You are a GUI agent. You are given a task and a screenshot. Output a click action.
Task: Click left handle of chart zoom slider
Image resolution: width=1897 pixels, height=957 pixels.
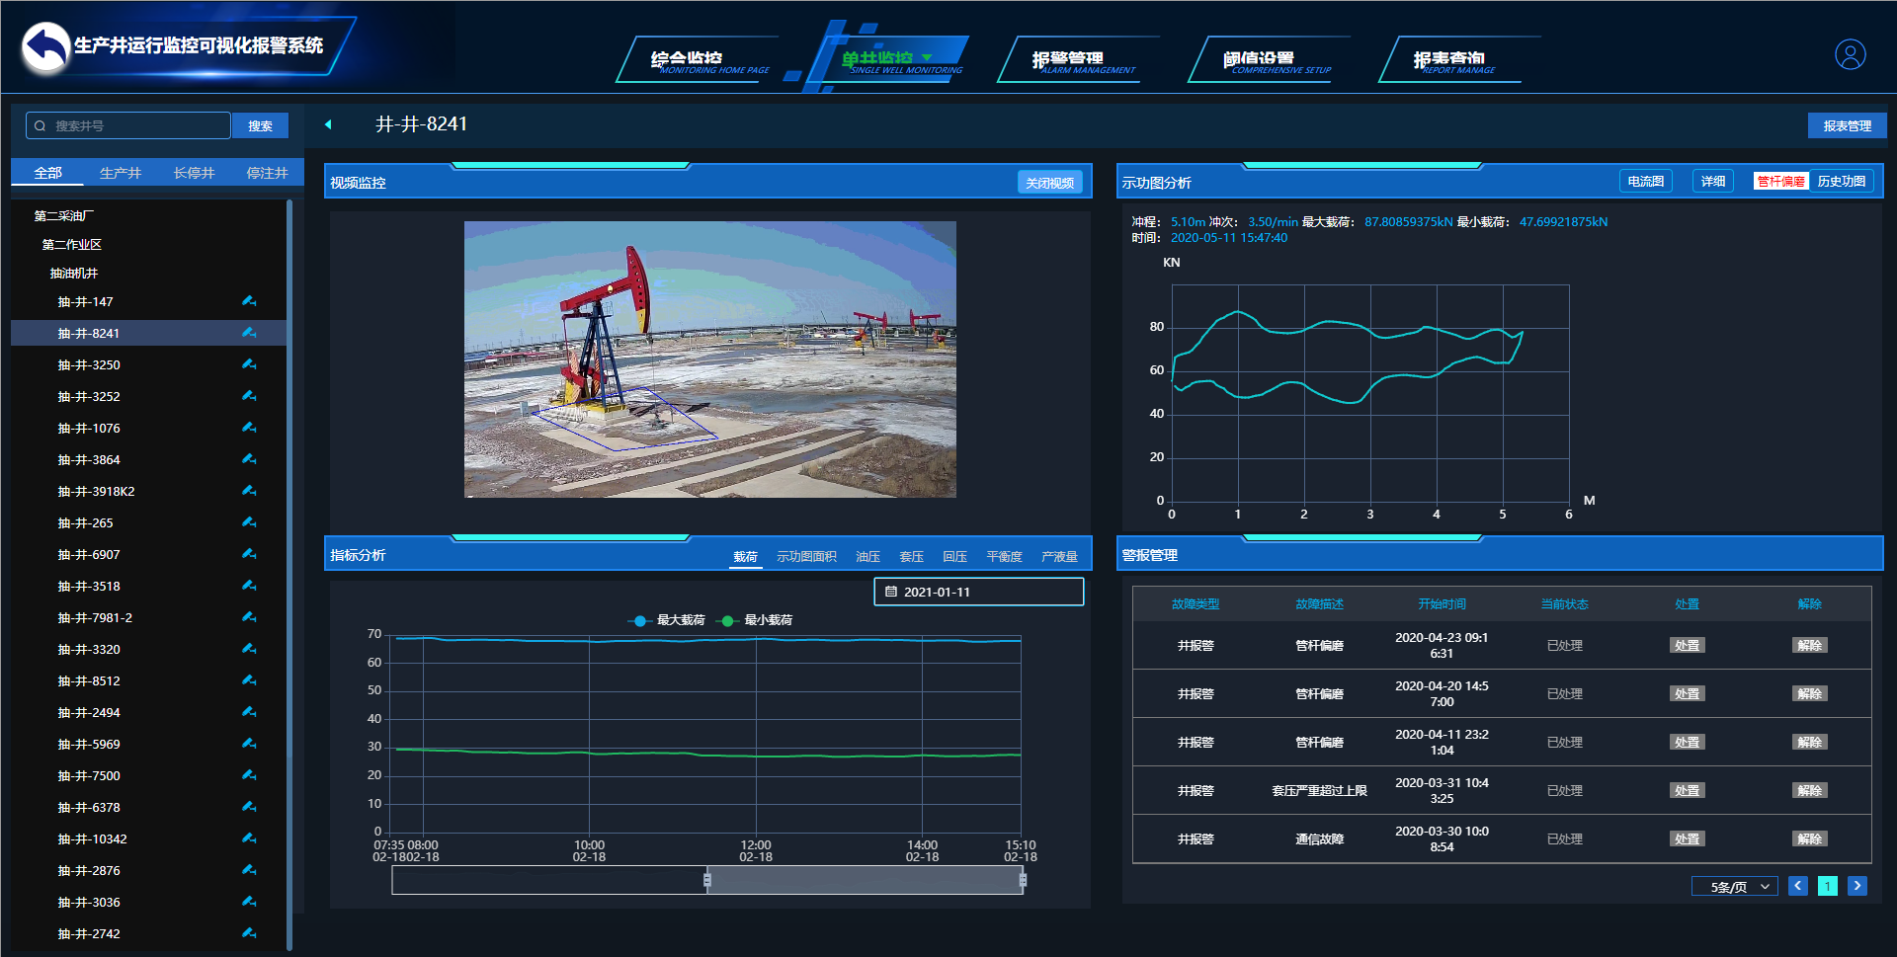pos(706,880)
